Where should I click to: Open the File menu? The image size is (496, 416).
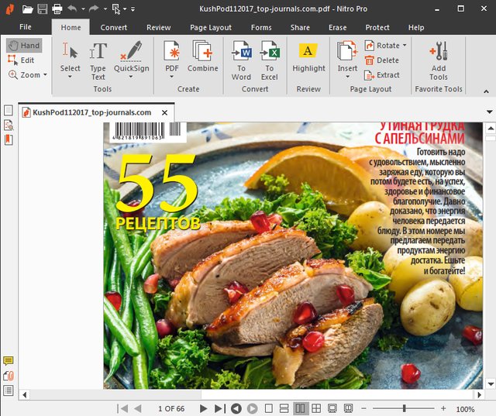coord(26,27)
